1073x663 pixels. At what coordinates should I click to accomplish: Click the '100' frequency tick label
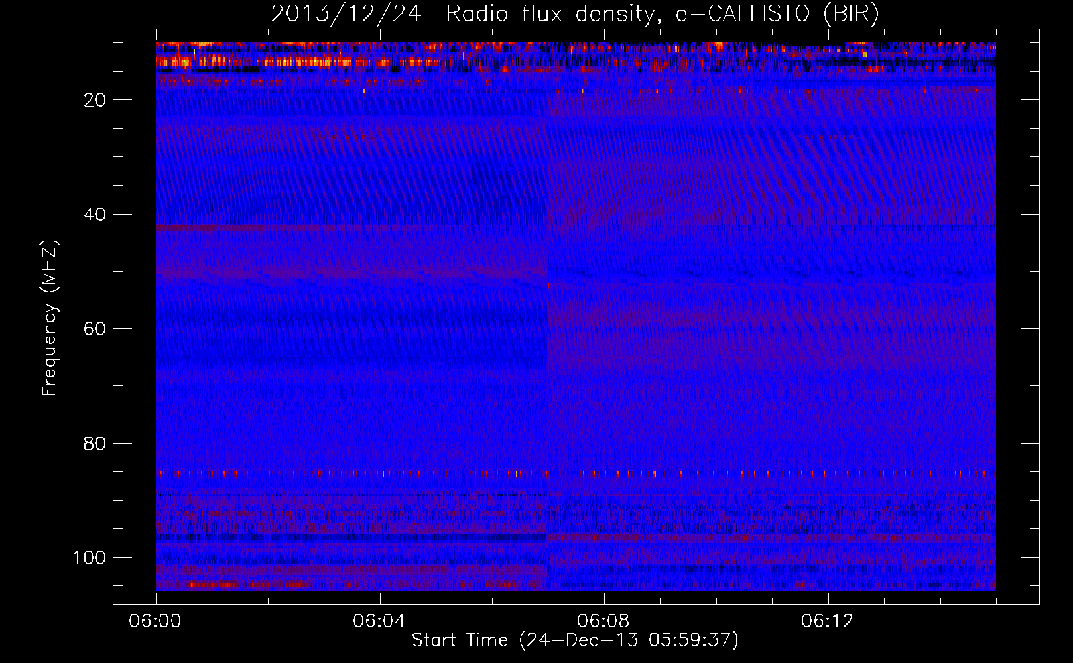point(90,558)
